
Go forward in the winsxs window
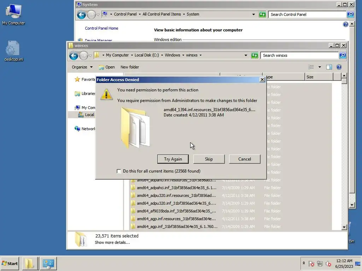coord(83,55)
